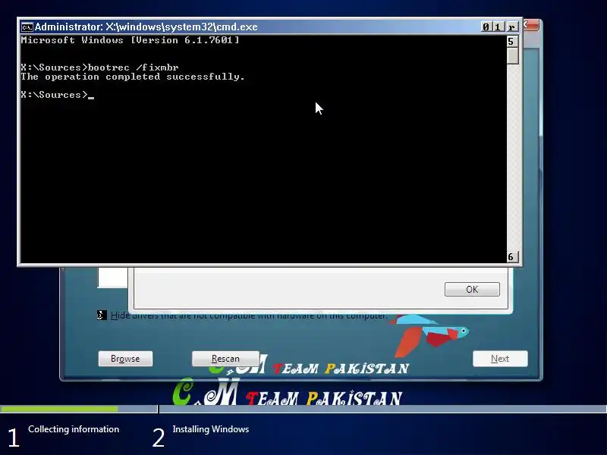The height and width of the screenshot is (455, 607).
Task: Click the cmd.exe system menu icon
Action: click(27, 27)
